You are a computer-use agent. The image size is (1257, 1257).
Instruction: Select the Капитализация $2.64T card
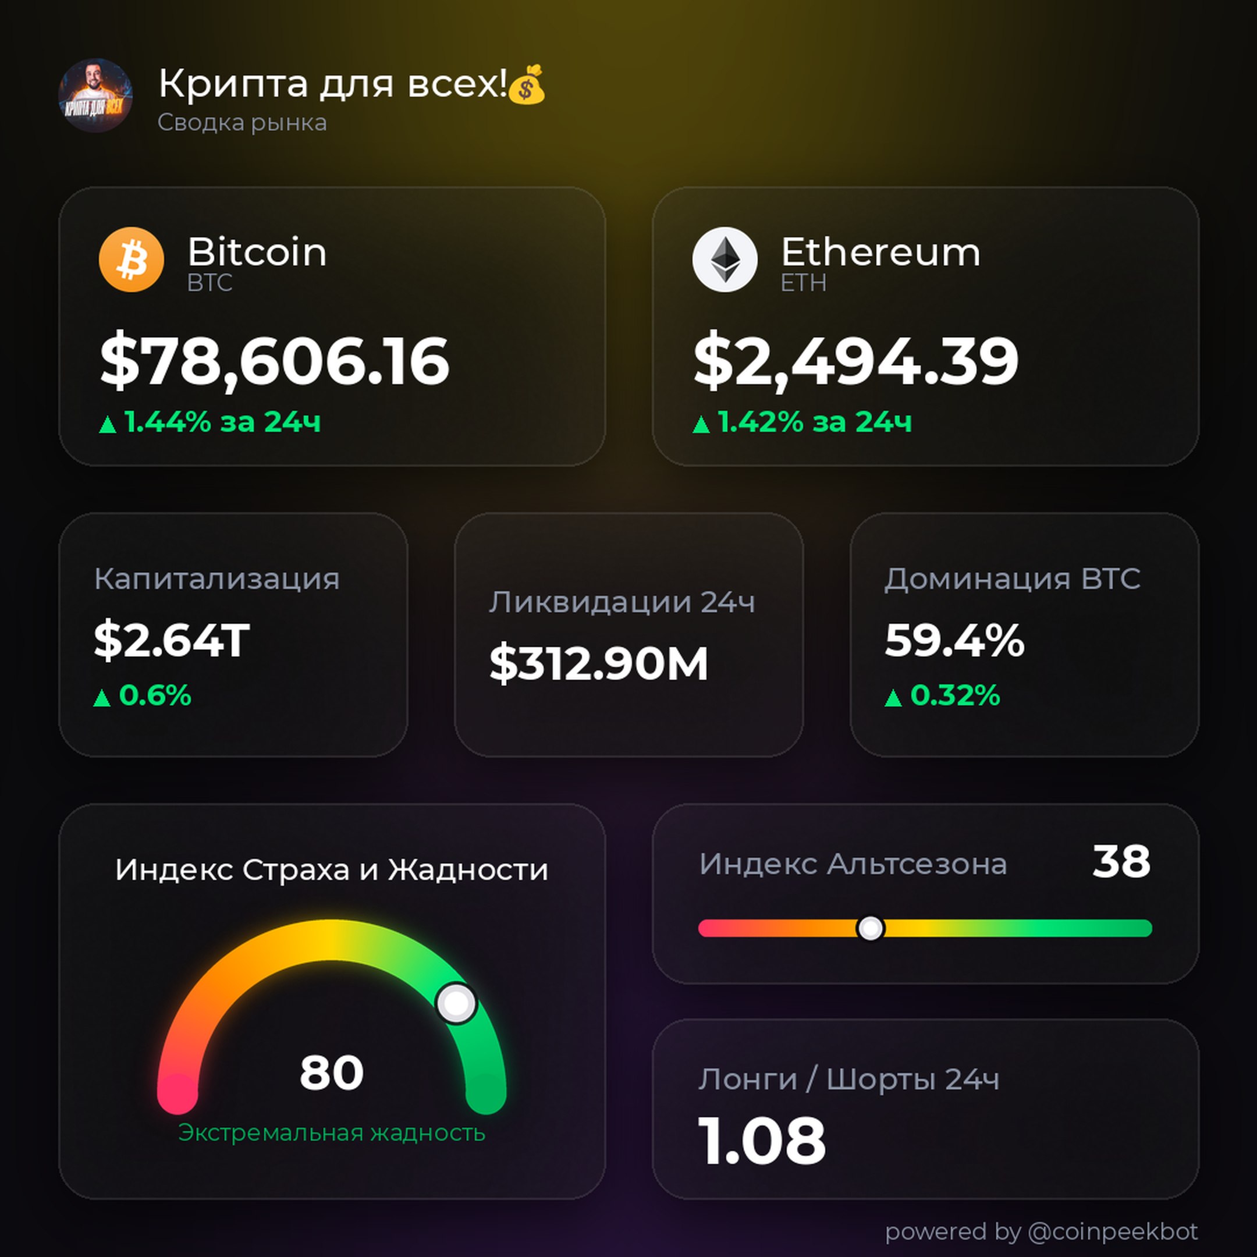tap(233, 635)
